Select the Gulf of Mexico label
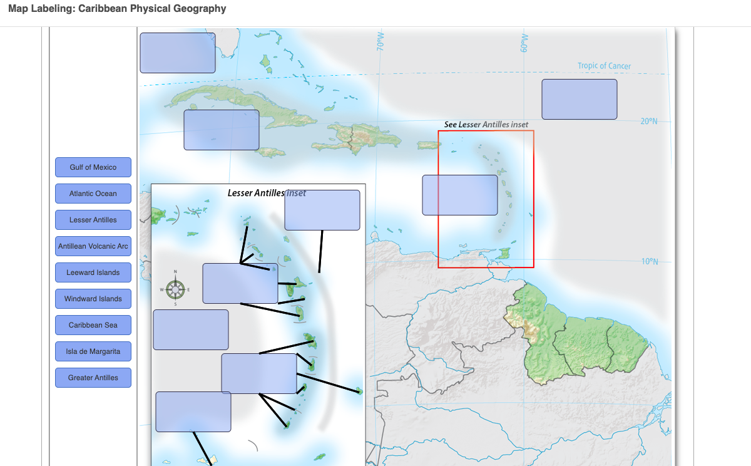The height and width of the screenshot is (466, 751). (93, 167)
